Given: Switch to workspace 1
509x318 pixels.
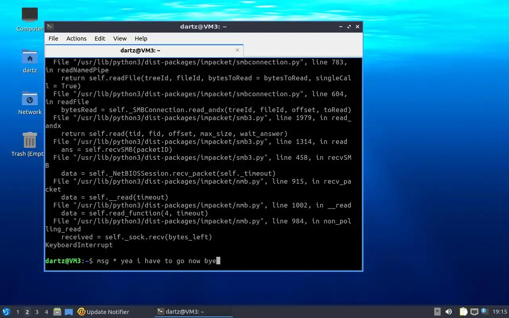Looking at the screenshot, I should tap(17, 312).
